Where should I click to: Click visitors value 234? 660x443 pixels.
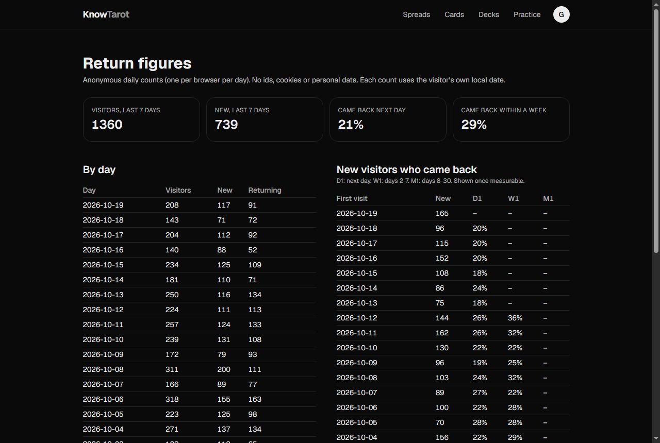pyautogui.click(x=172, y=265)
